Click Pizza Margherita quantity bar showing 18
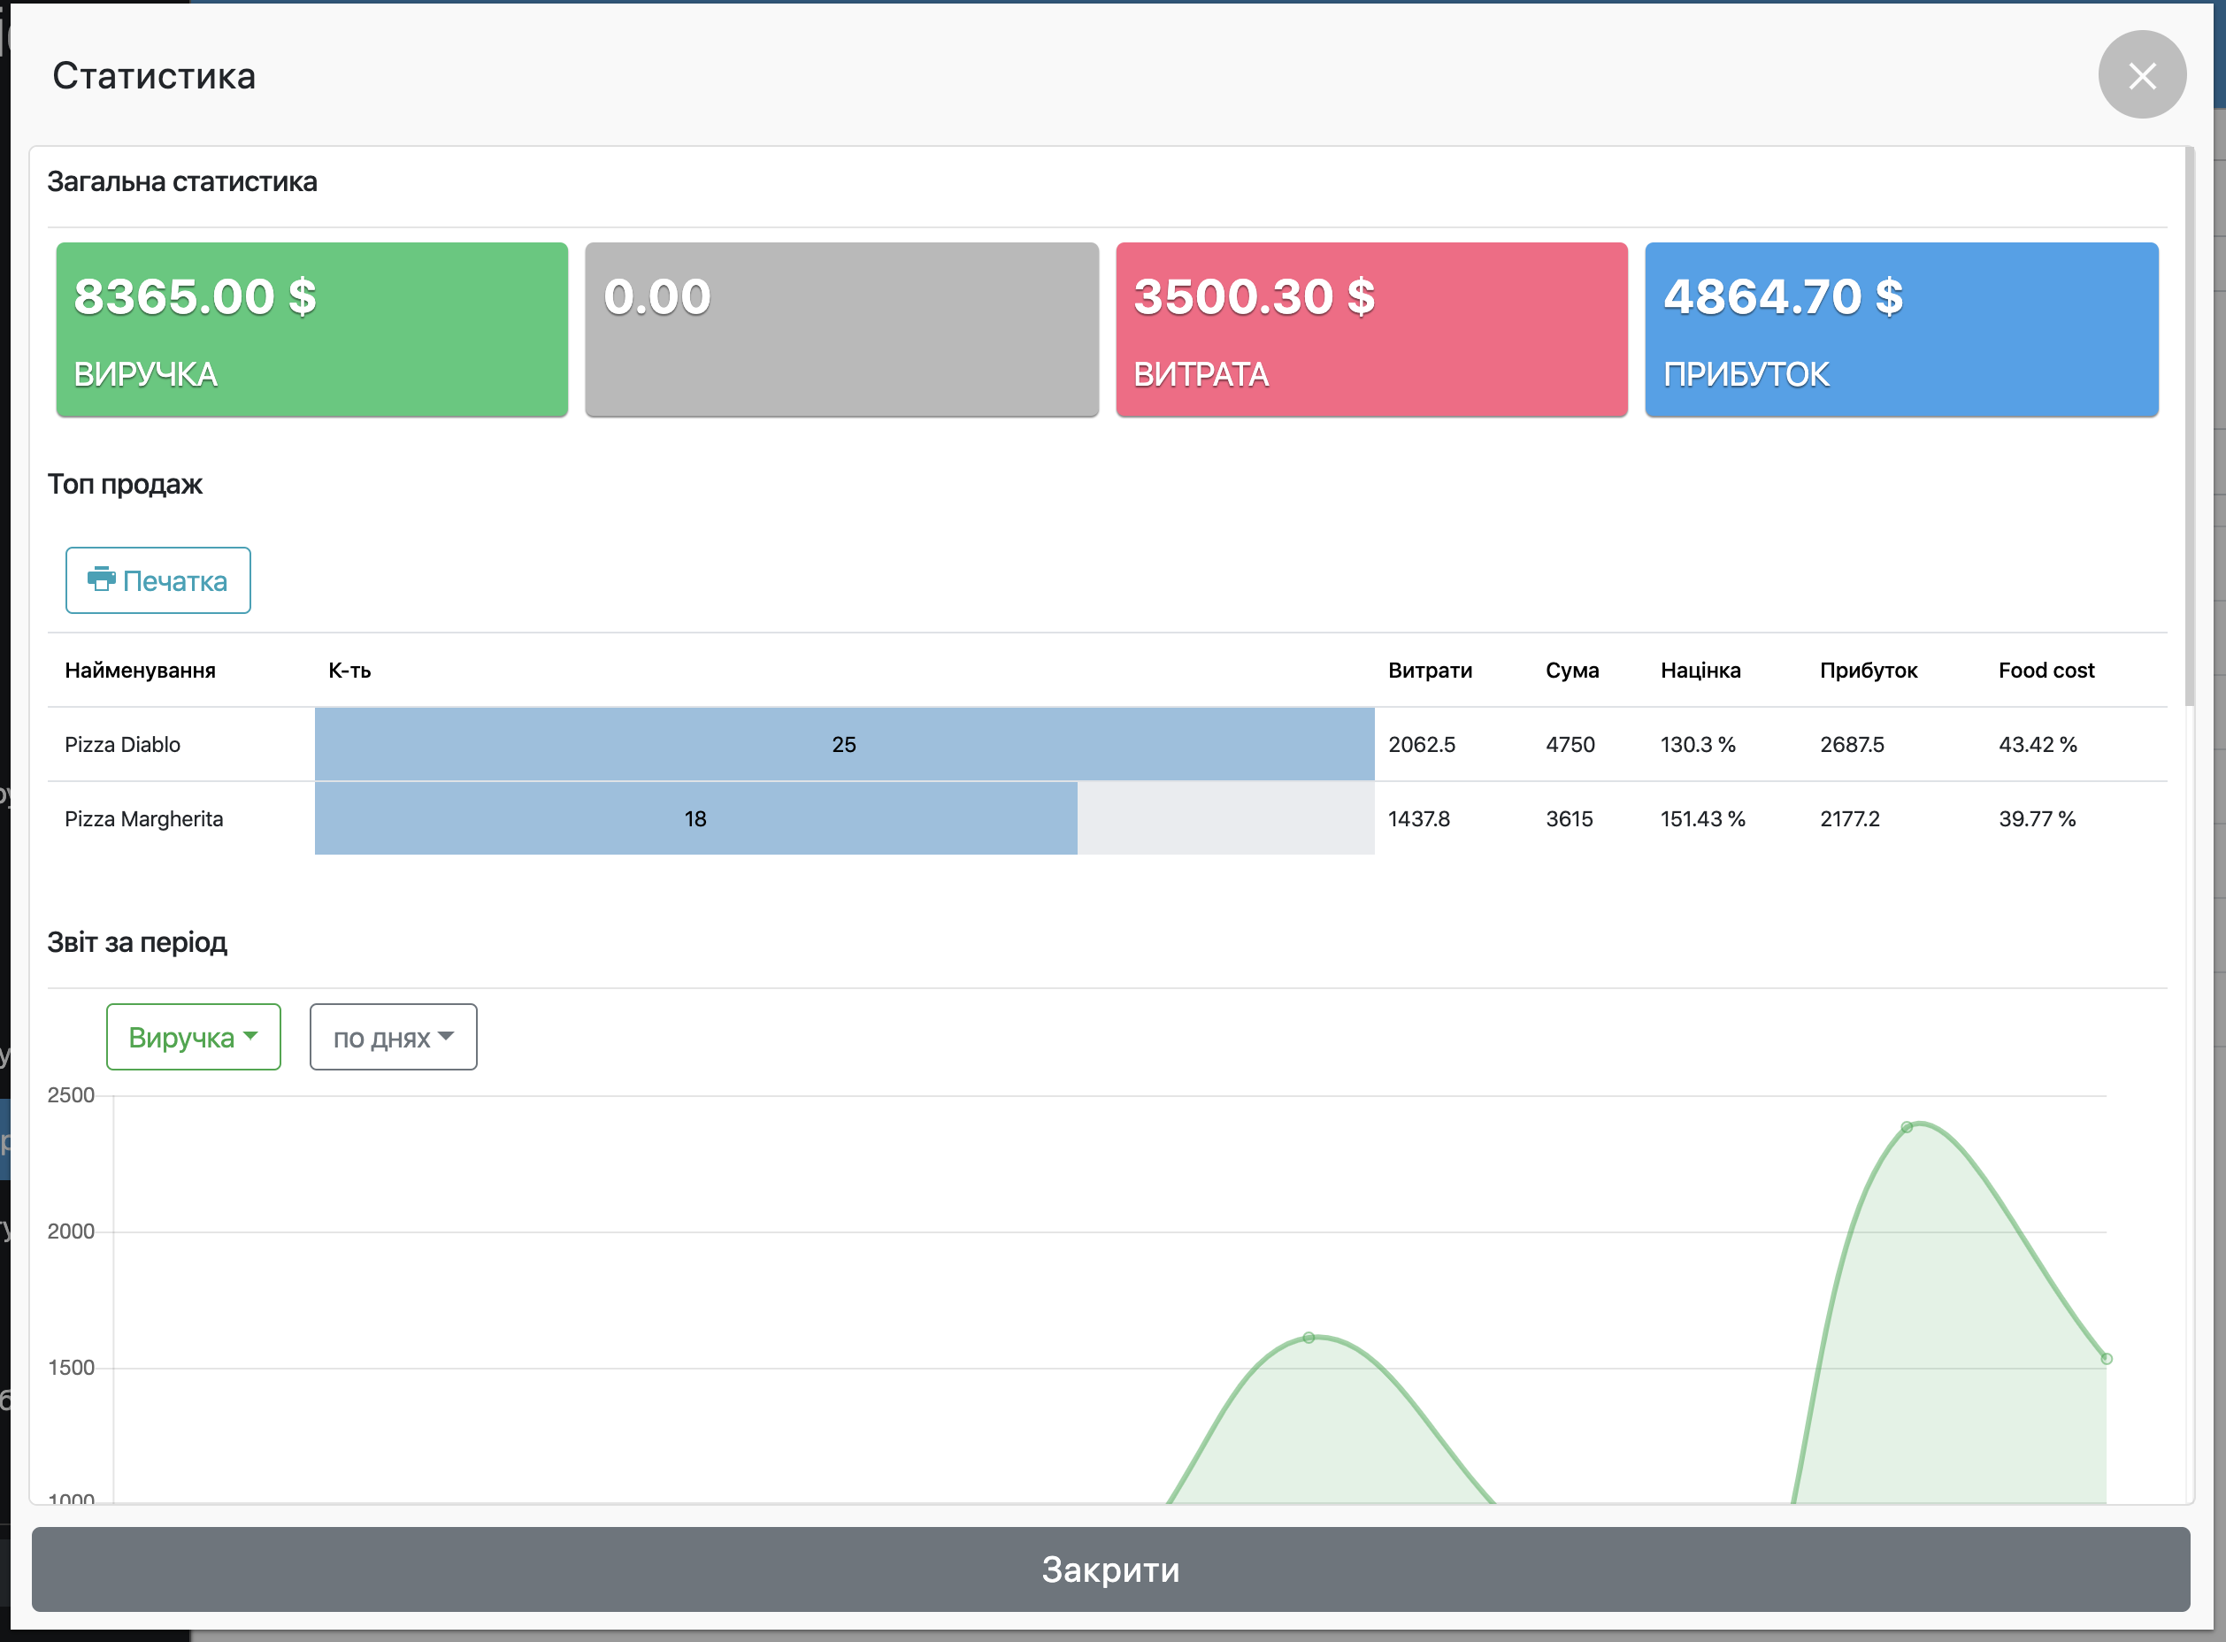This screenshot has width=2226, height=1642. pyautogui.click(x=695, y=819)
